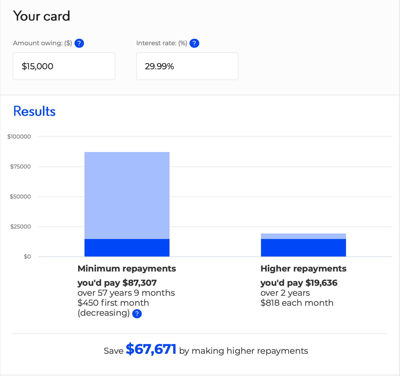Select light blue interest segment of Higher repayments bar

[303, 236]
